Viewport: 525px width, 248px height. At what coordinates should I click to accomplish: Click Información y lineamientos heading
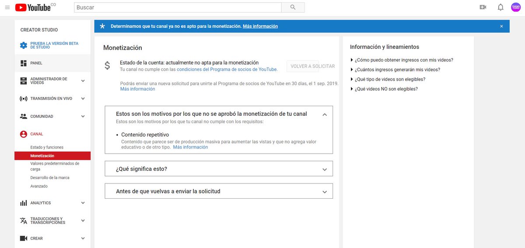click(x=385, y=47)
